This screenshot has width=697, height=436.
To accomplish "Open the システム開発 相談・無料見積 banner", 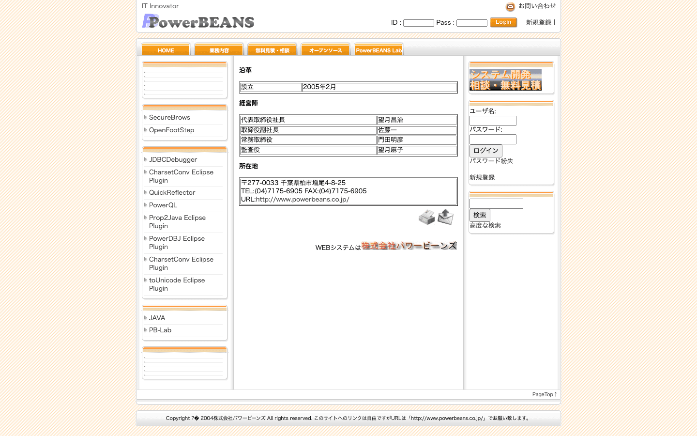I will click(505, 79).
